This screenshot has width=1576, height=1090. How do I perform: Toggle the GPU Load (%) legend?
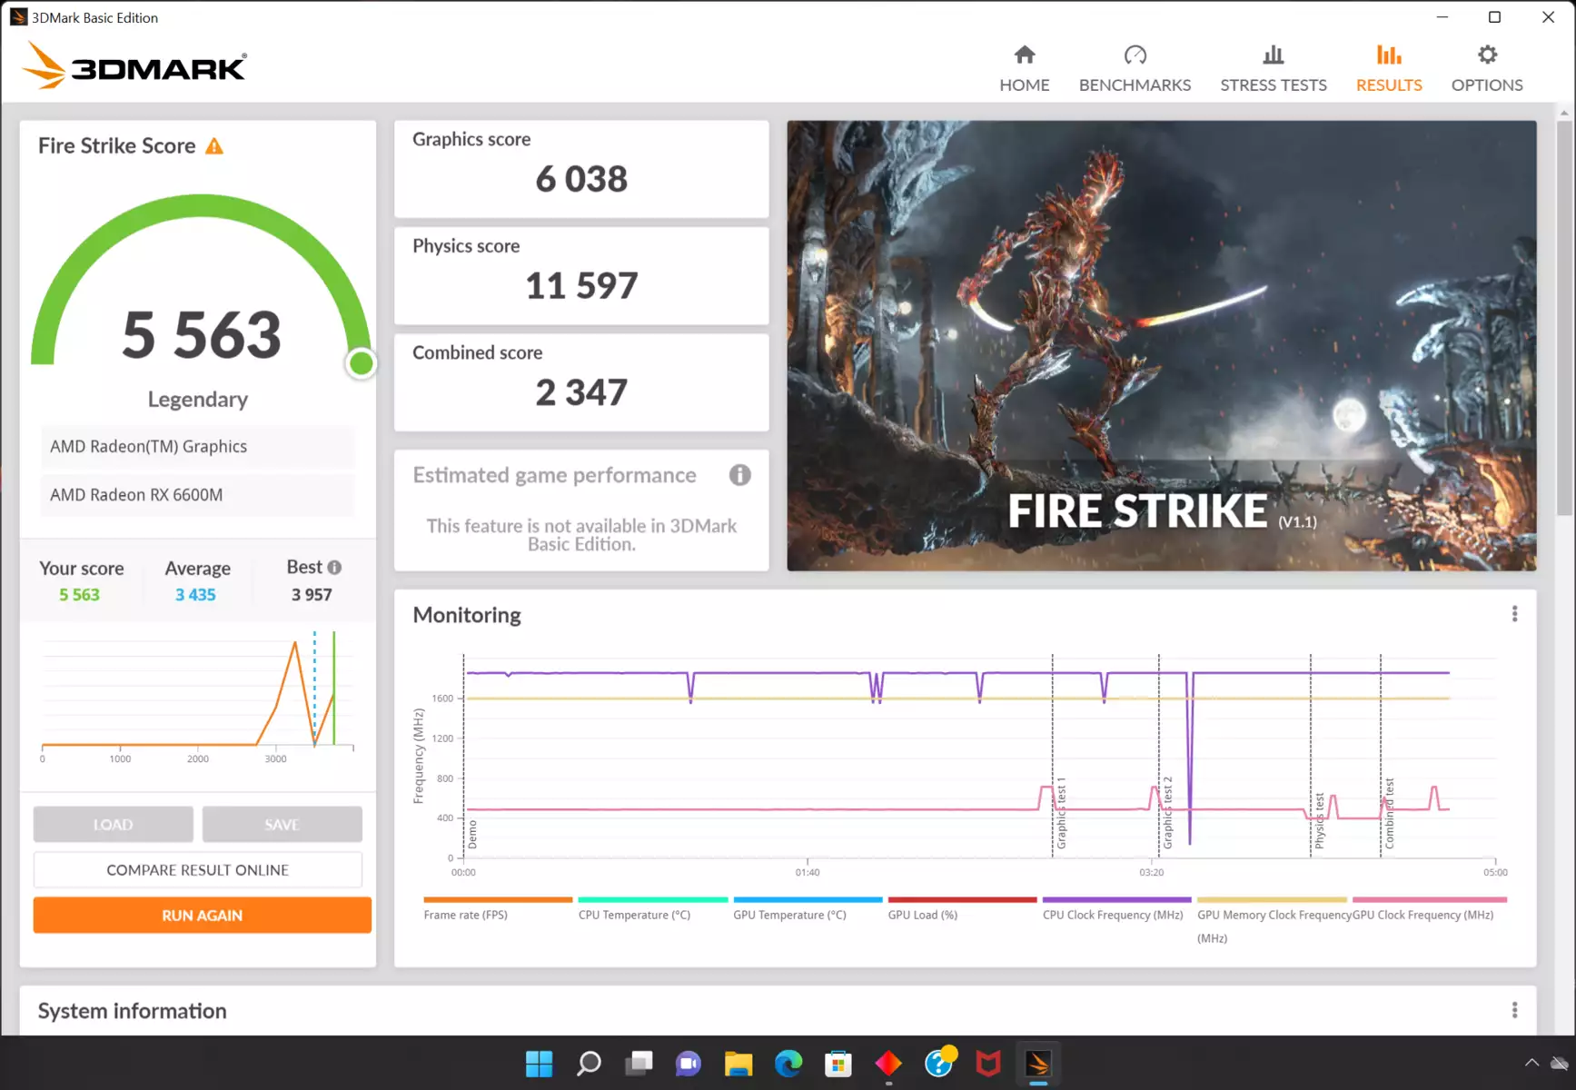tap(922, 915)
